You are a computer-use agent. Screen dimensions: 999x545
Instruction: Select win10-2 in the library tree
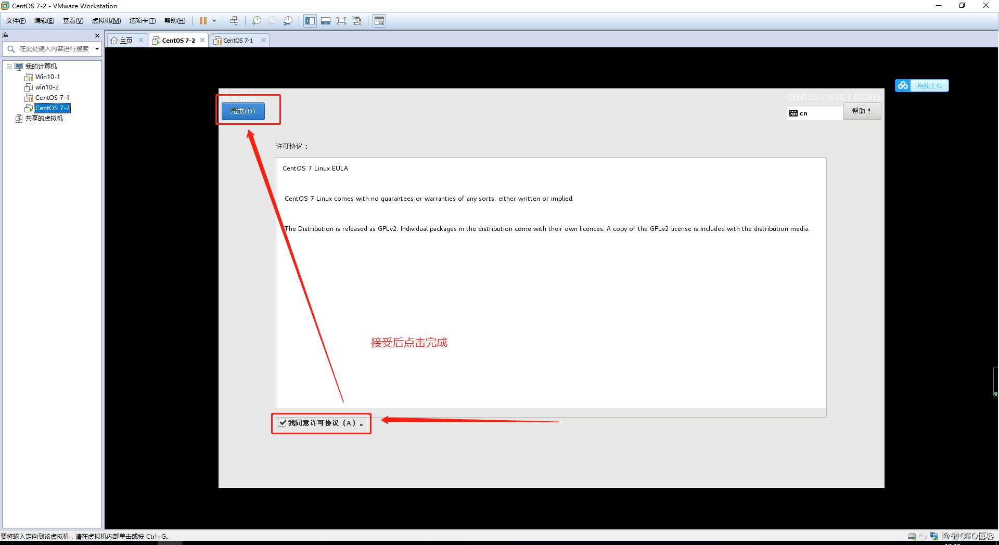[47, 87]
